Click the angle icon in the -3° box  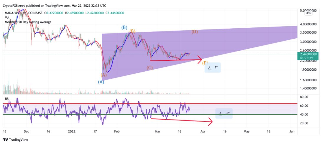point(220,113)
